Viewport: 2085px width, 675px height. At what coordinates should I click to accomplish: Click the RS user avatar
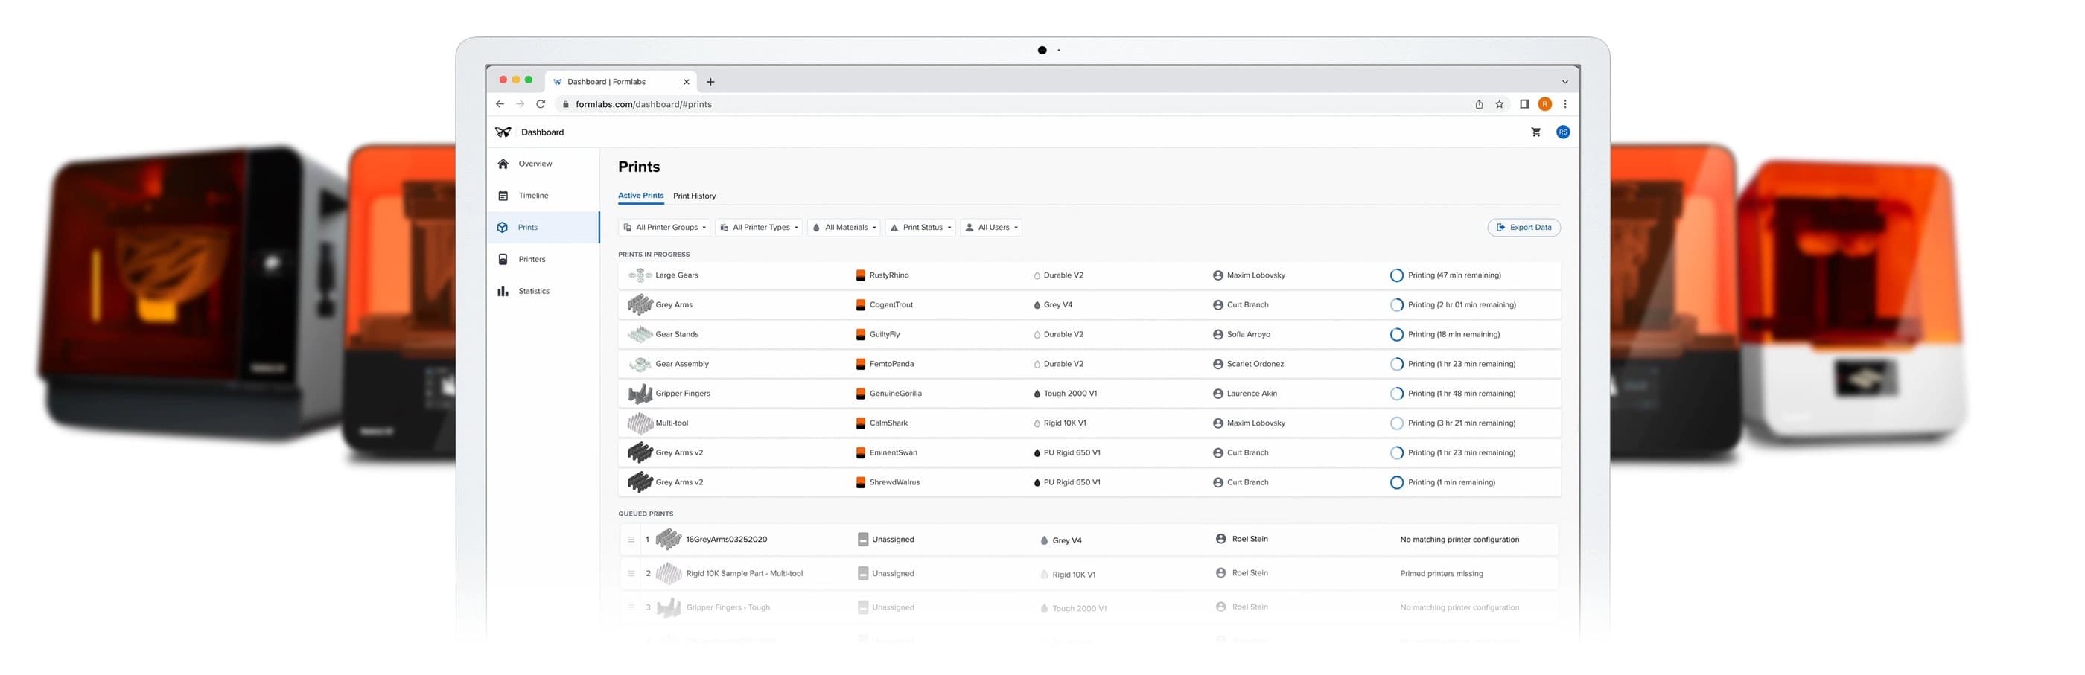pos(1563,132)
